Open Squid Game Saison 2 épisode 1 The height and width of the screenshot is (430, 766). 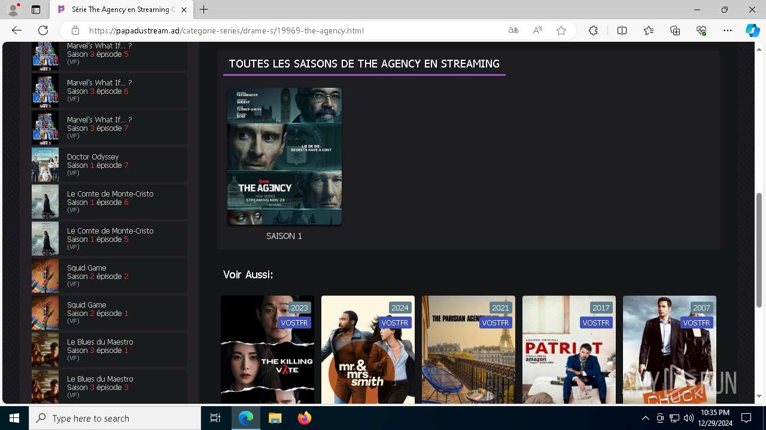[110, 313]
